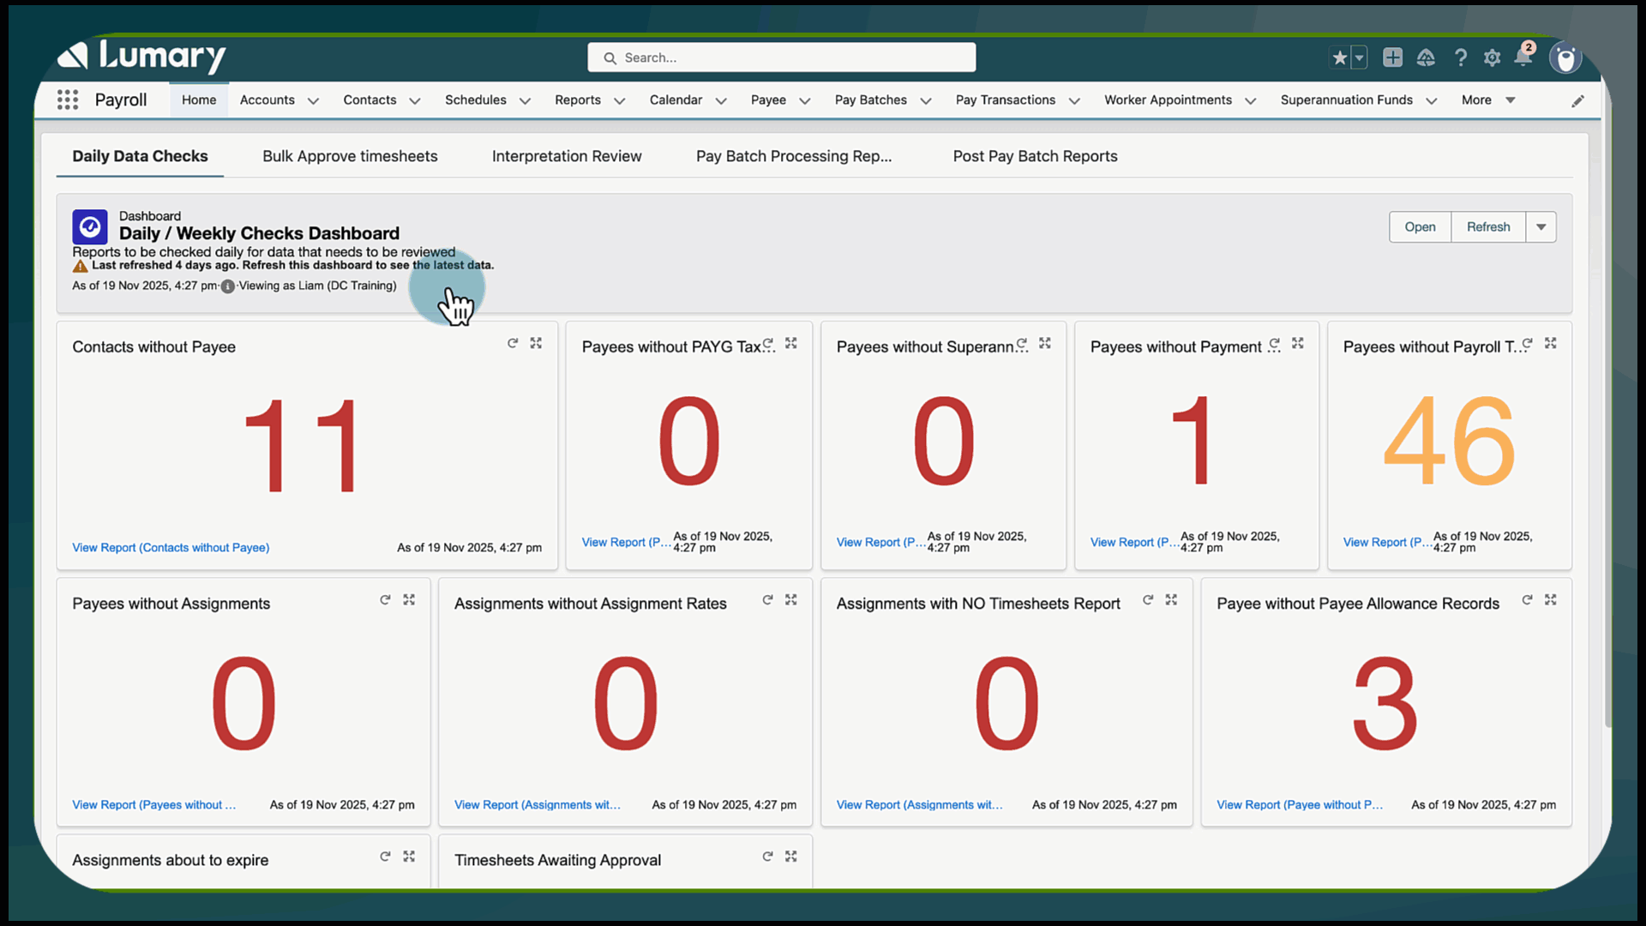Open the dashboard actions dropdown arrow
Viewport: 1646px width, 926px height.
(x=1541, y=227)
